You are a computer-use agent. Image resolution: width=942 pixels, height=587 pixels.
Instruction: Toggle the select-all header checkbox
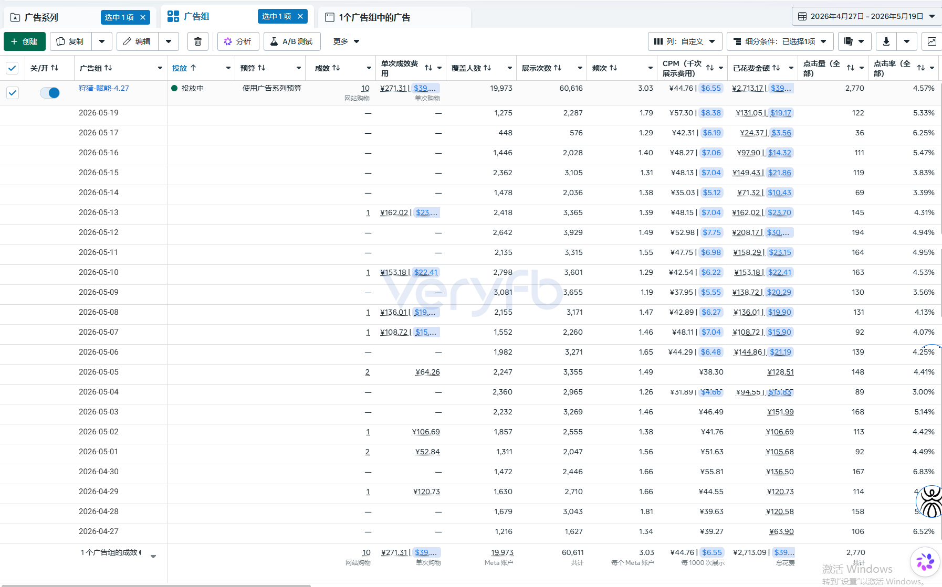point(12,68)
